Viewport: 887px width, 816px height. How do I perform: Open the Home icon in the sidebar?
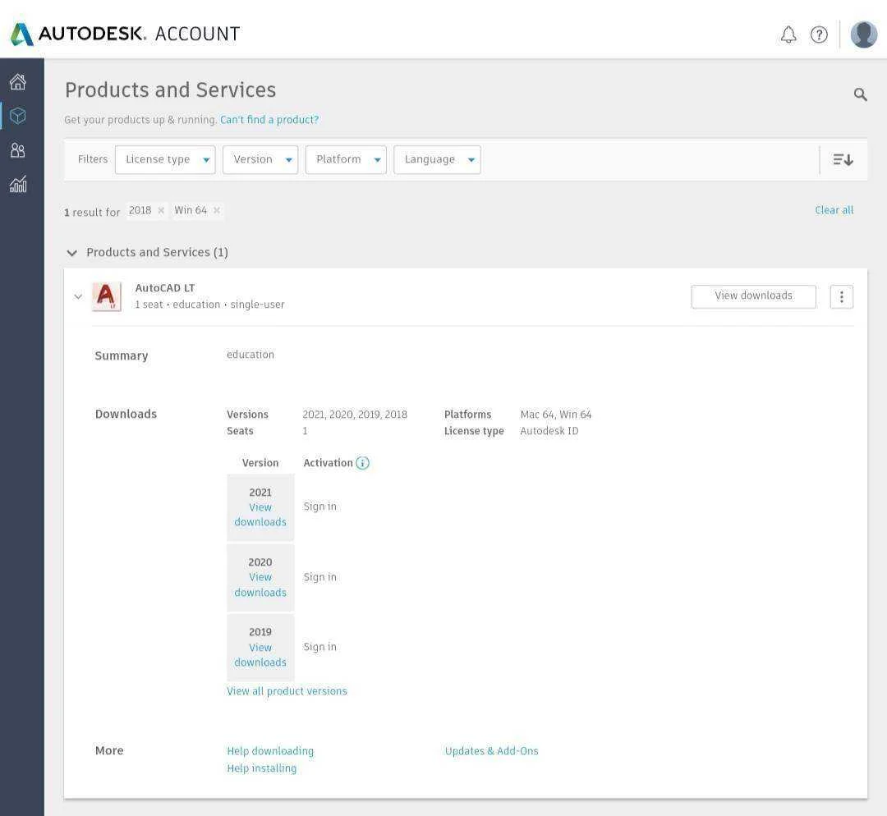pos(18,81)
